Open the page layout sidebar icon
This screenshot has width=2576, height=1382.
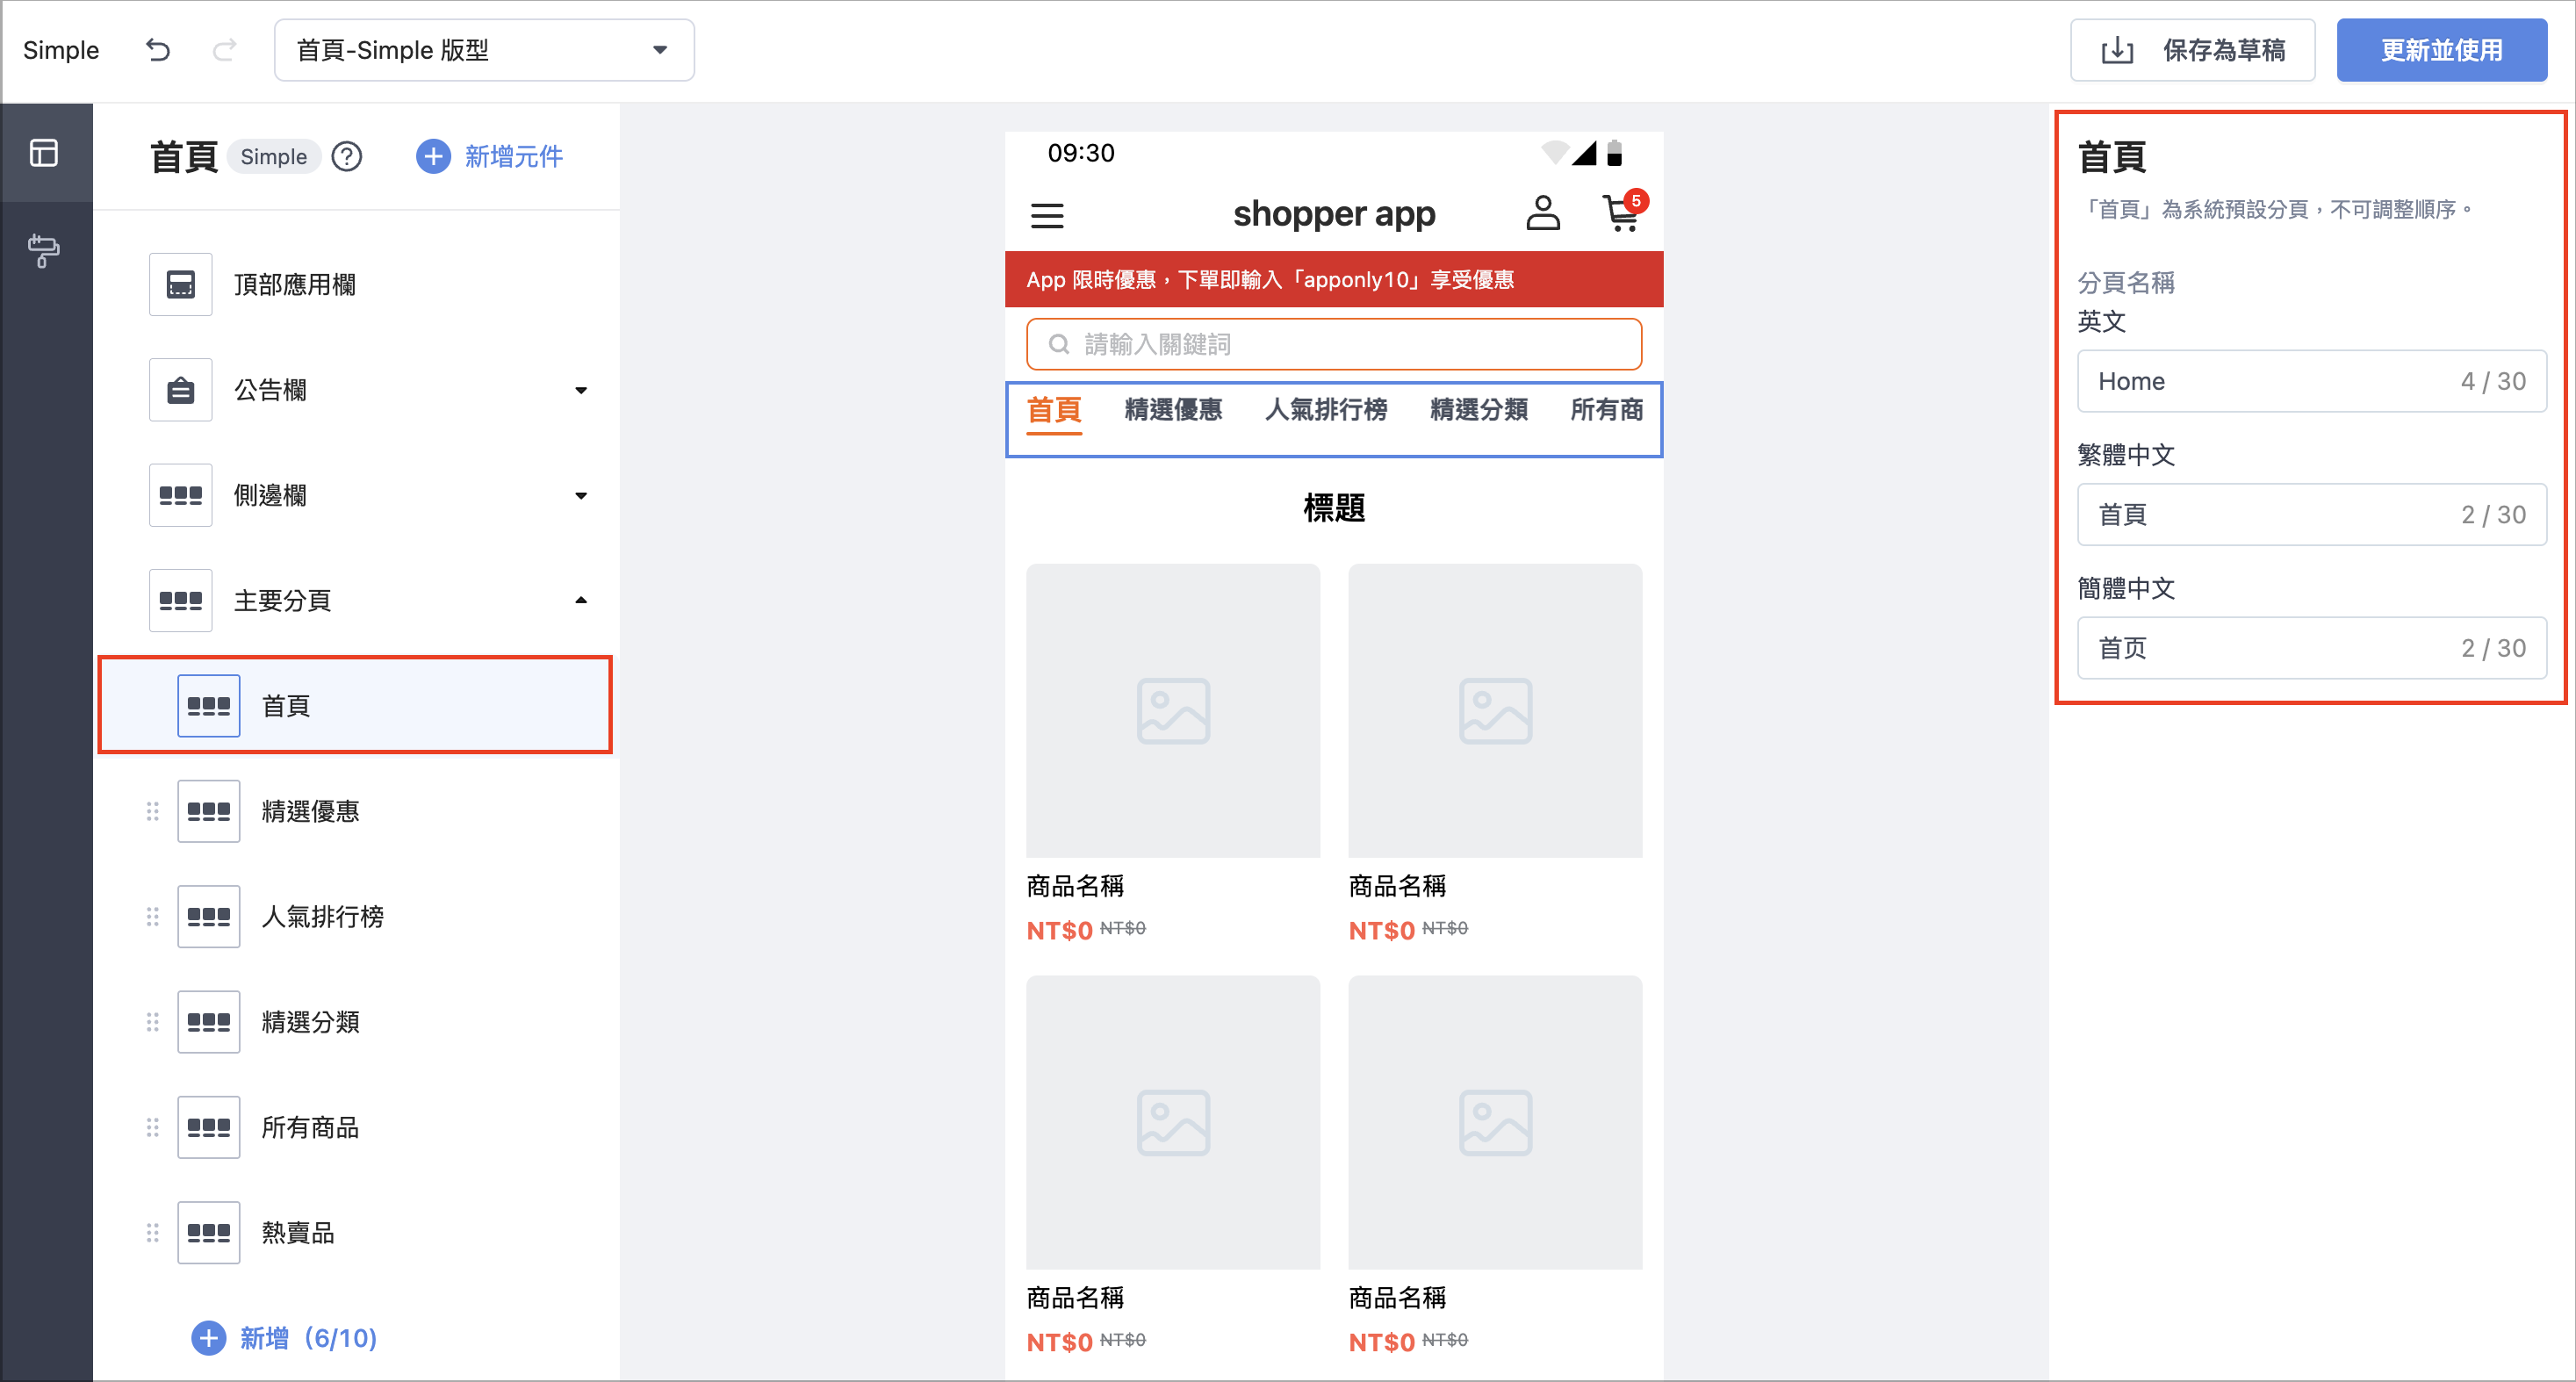tap(44, 153)
